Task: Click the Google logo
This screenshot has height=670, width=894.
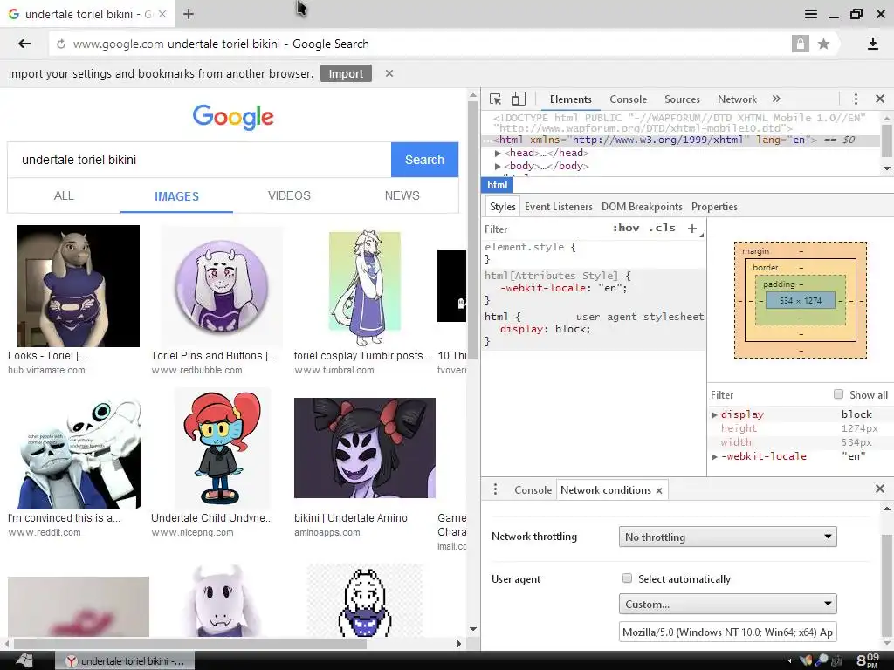Action: pos(233,117)
